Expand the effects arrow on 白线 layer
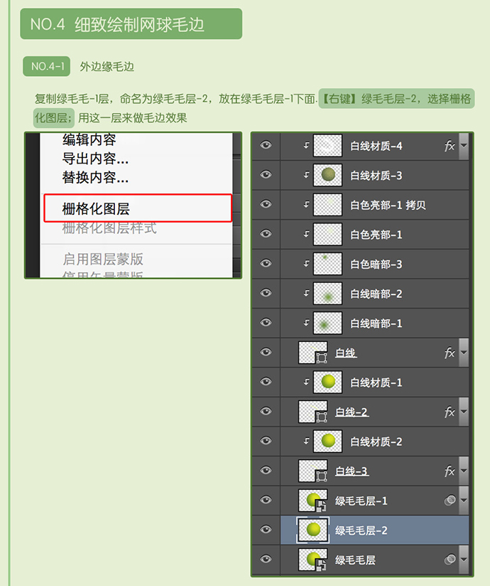490x586 pixels. click(464, 353)
